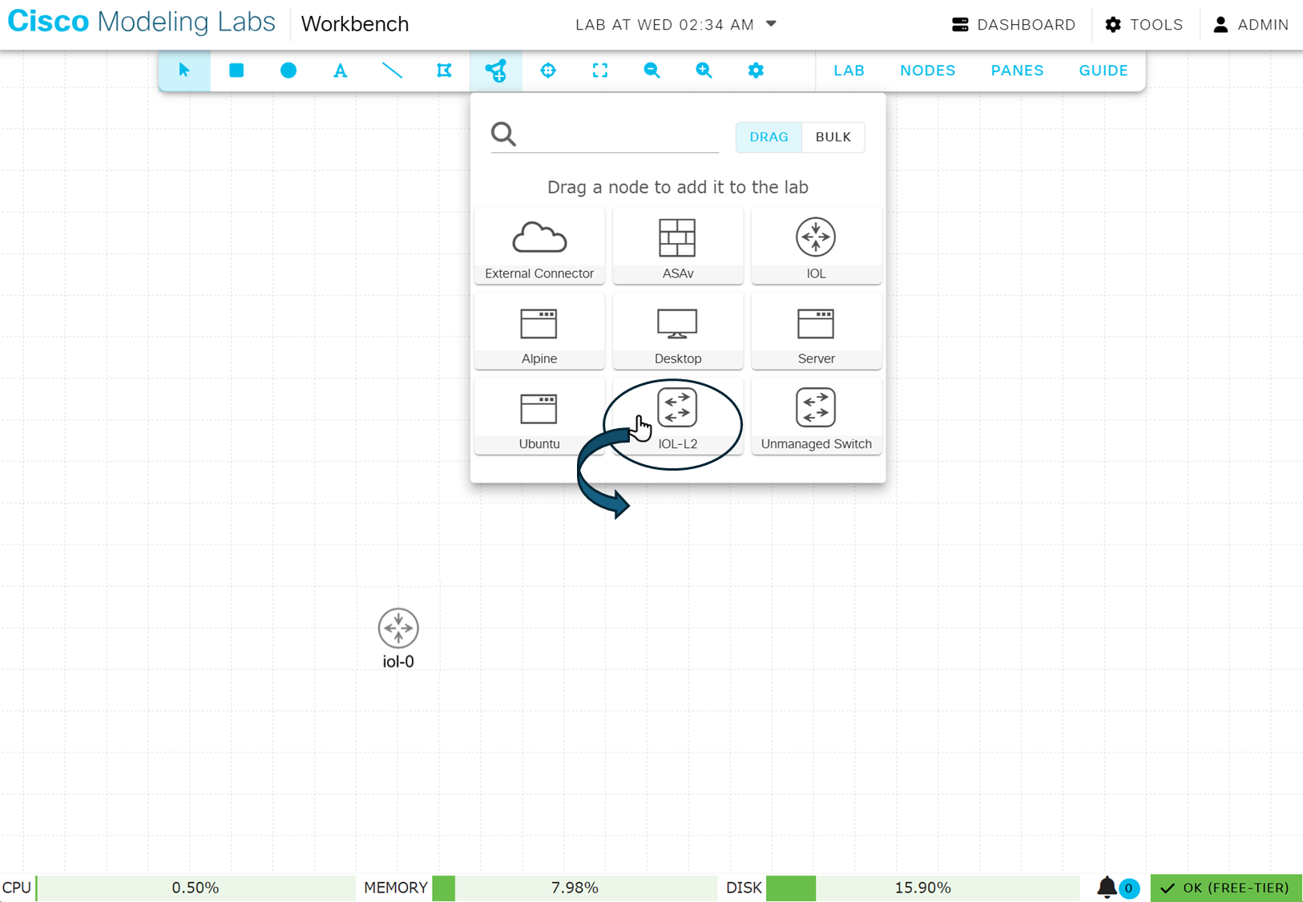Select the pointer selection tool

pos(184,71)
